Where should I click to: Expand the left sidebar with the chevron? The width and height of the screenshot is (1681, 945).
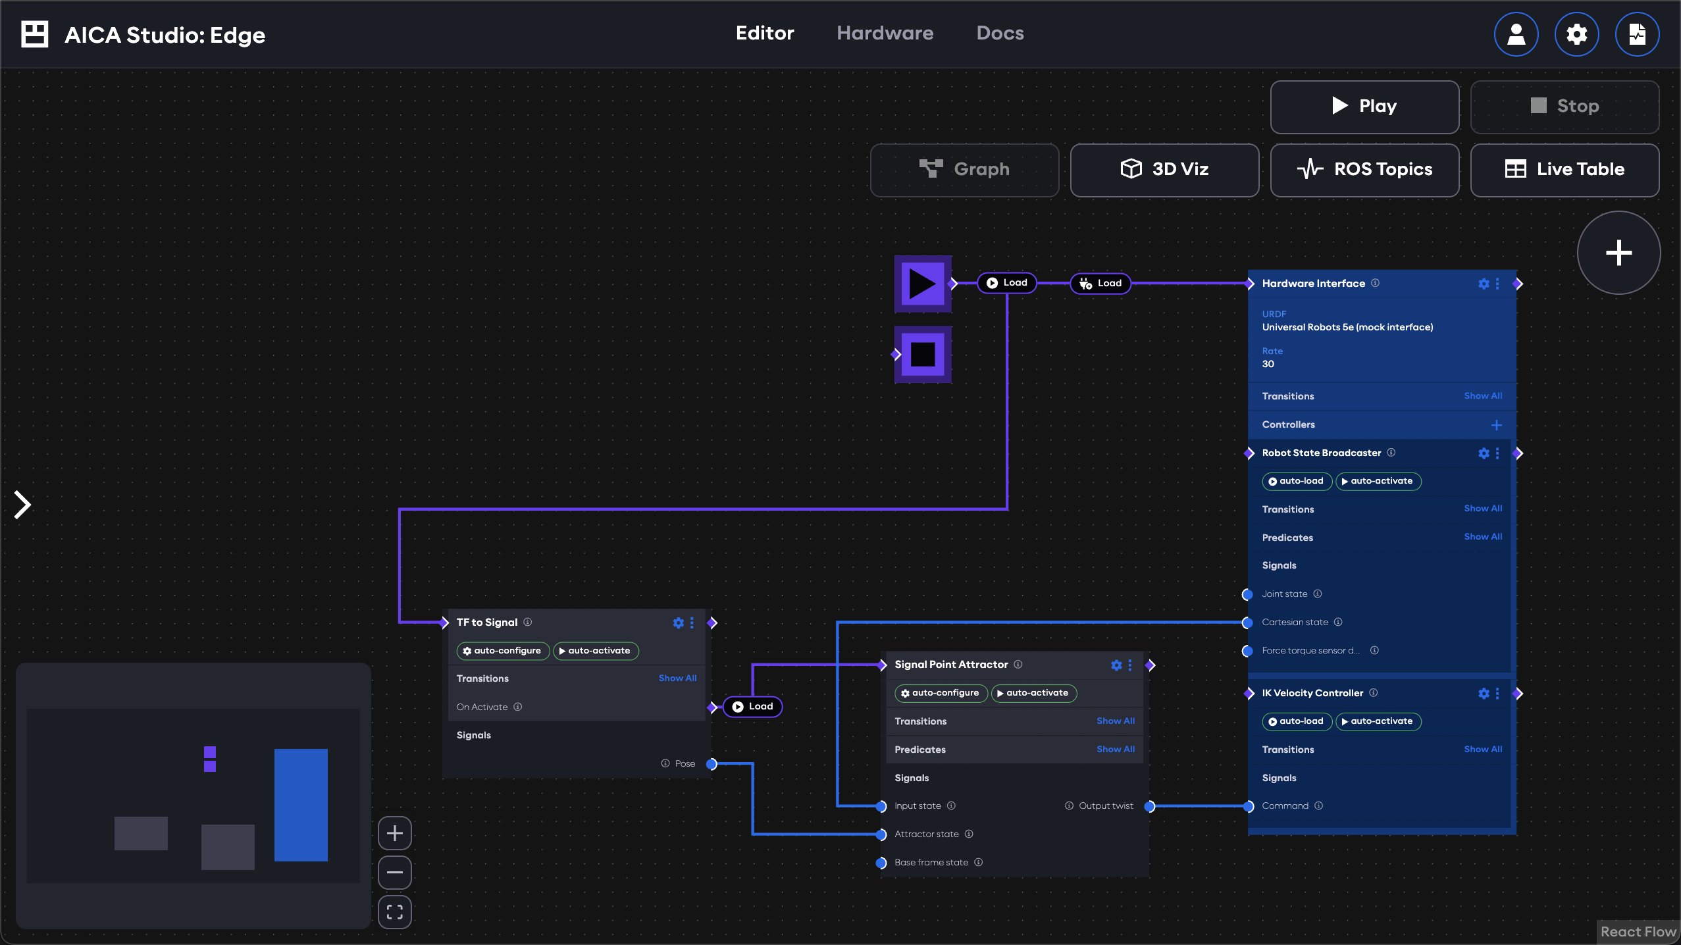(x=23, y=505)
